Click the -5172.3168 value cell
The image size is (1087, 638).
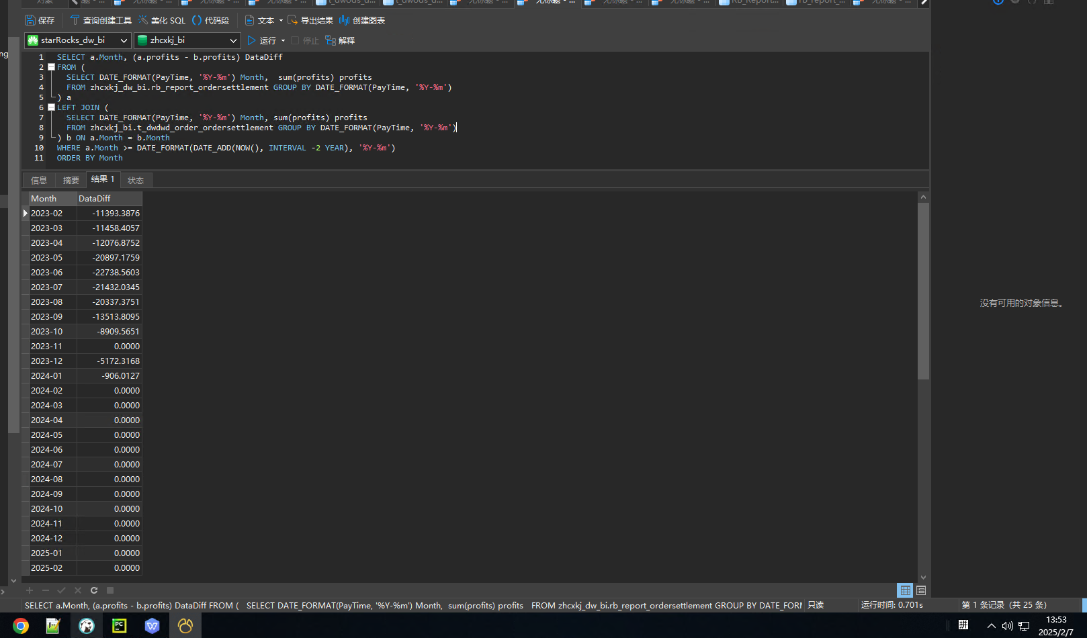109,361
